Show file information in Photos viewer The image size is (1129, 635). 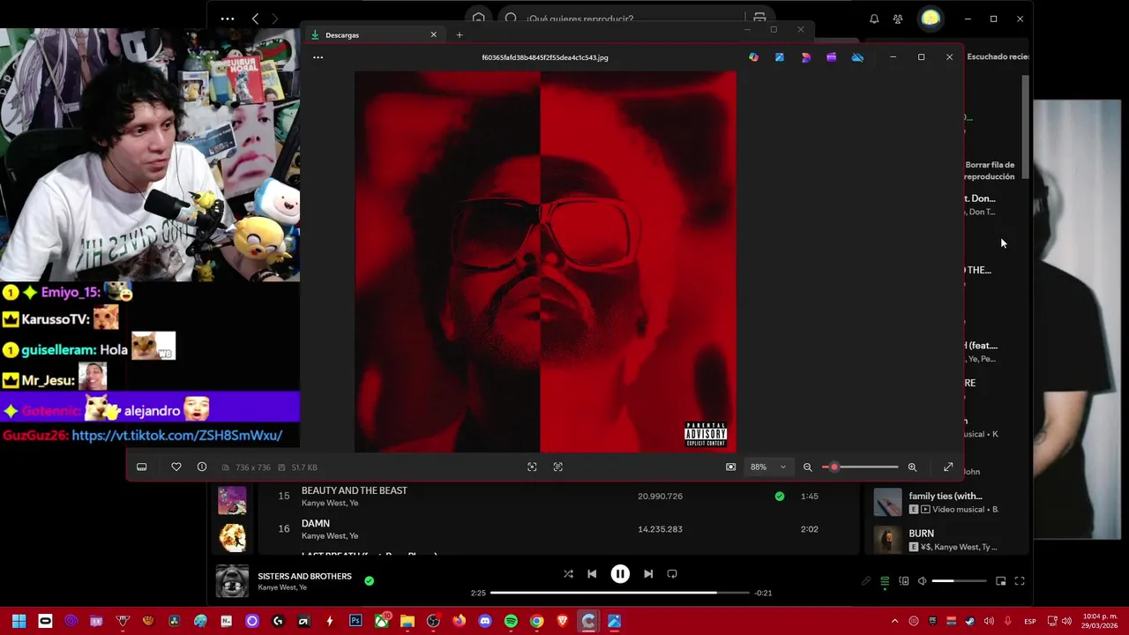[x=202, y=467]
